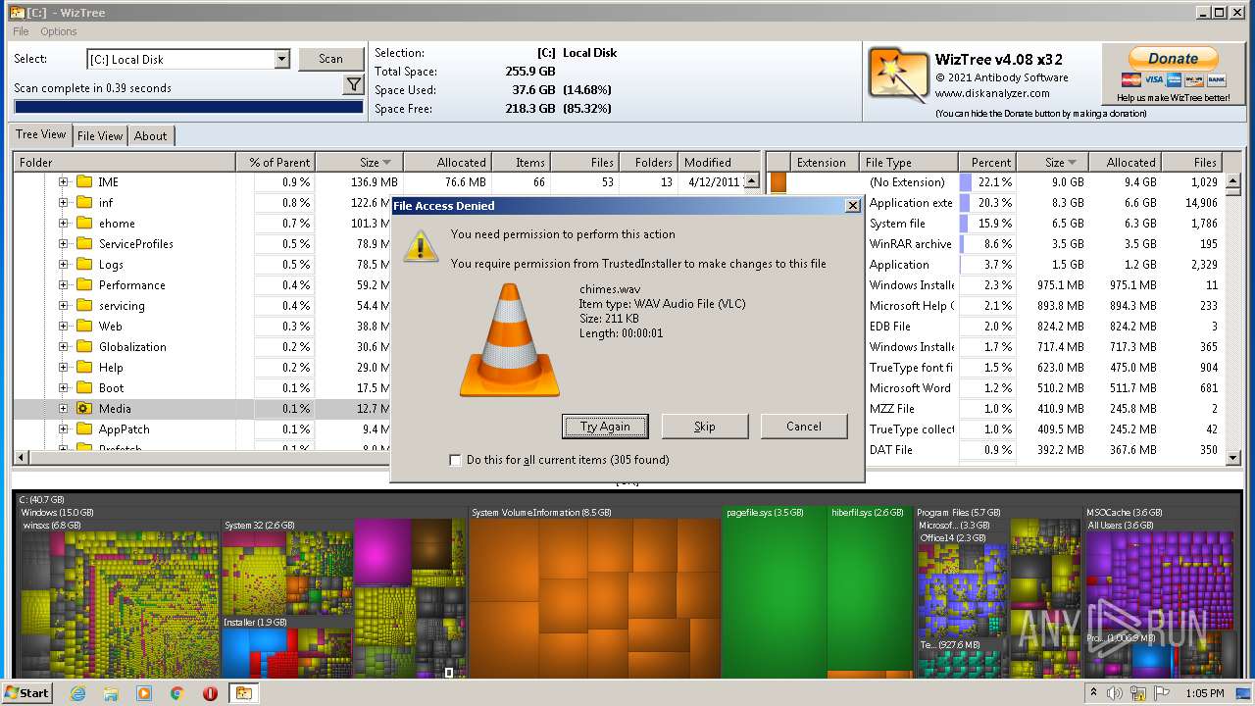
Task: Click Try Again in the dialog
Action: click(605, 426)
